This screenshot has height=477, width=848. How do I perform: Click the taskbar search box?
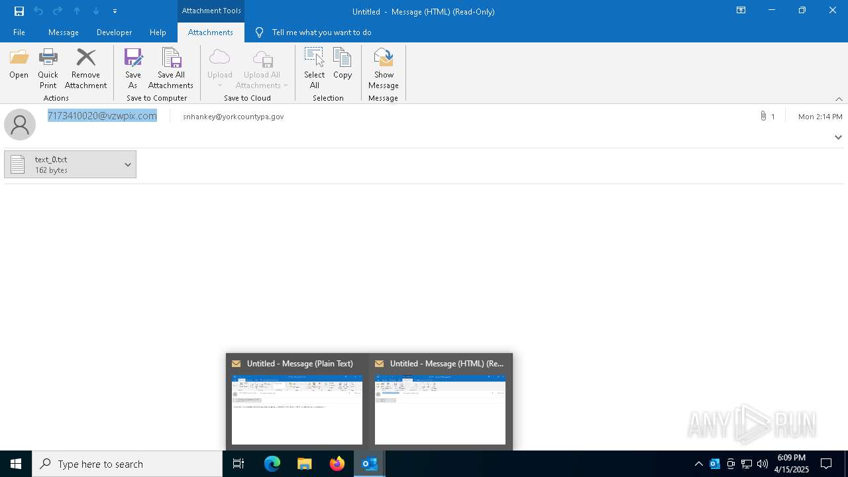tap(127, 464)
